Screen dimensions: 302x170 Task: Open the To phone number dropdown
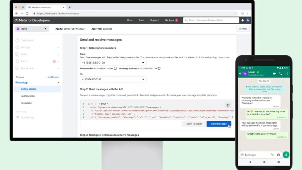pyautogui.click(x=113, y=79)
